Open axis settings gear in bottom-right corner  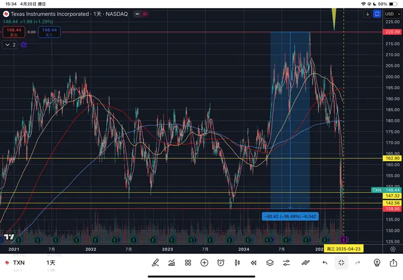coord(393,249)
